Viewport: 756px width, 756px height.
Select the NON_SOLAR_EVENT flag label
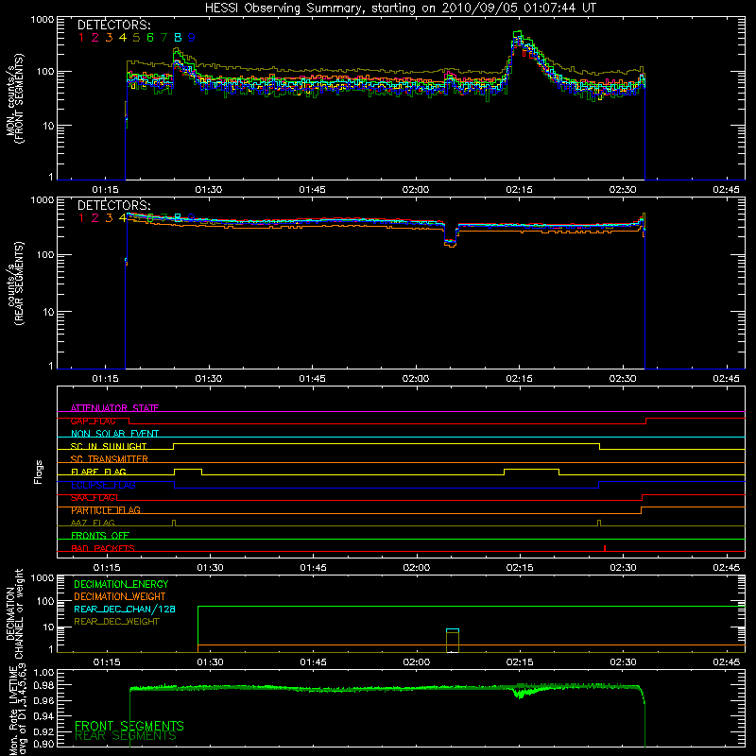click(114, 434)
